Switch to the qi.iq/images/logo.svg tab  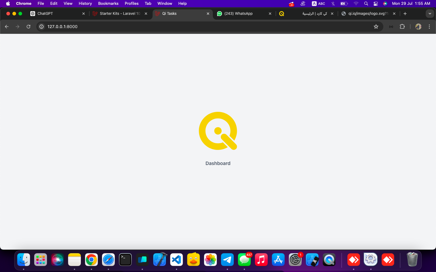368,14
